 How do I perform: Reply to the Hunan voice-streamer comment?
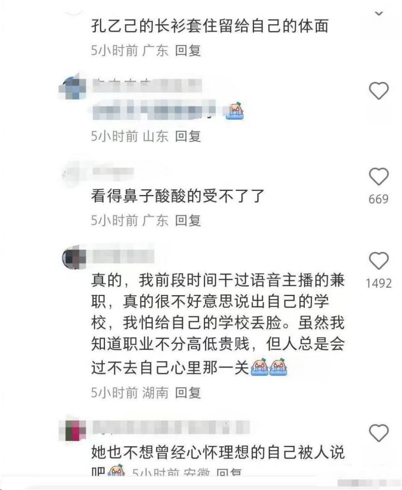pos(188,393)
